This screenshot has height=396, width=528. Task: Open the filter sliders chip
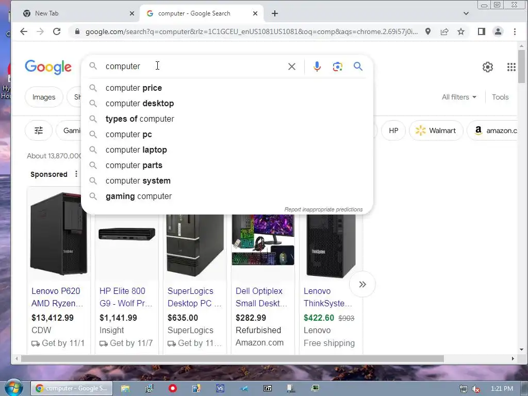pyautogui.click(x=39, y=130)
